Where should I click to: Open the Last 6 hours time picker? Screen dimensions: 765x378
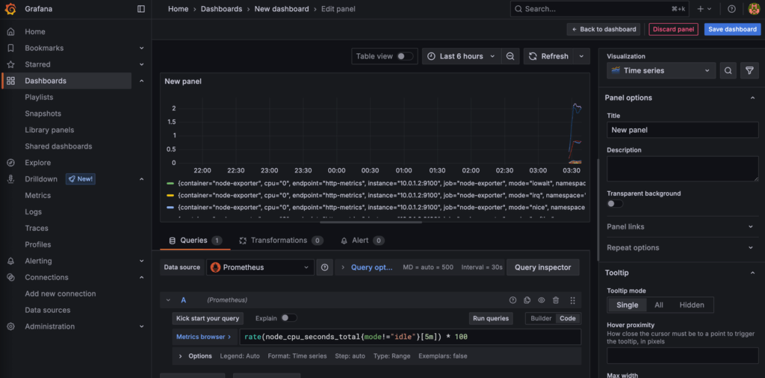point(461,56)
